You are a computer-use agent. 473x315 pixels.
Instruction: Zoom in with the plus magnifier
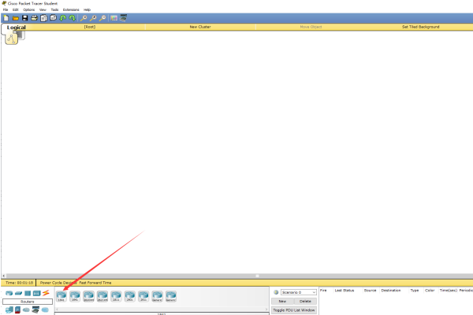pos(84,18)
